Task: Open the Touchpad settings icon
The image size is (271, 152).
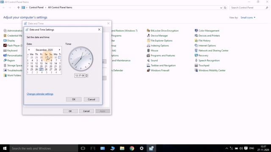Action: (x=196, y=65)
